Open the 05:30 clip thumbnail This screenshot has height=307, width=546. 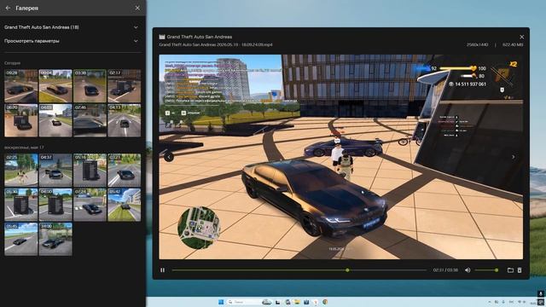(20, 205)
